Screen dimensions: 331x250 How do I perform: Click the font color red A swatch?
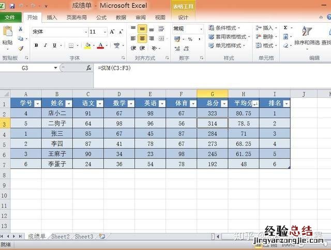100,46
